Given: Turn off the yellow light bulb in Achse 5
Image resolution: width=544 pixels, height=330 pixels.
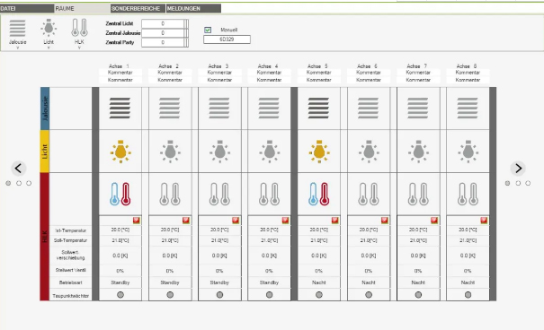Looking at the screenshot, I should [319, 152].
